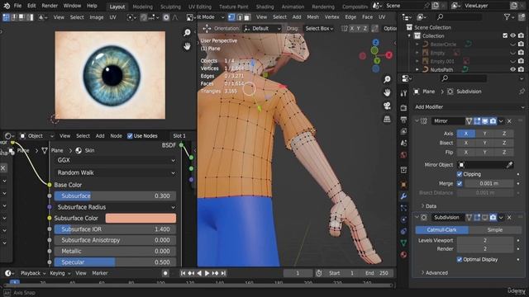Open the Random Walk subsurface method dropdown
Image resolution: width=529 pixels, height=297 pixels.
tap(116, 172)
